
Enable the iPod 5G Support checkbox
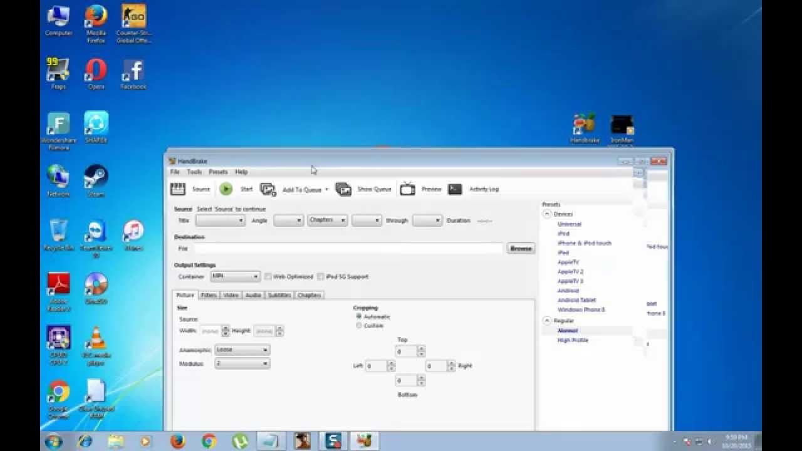tap(320, 276)
